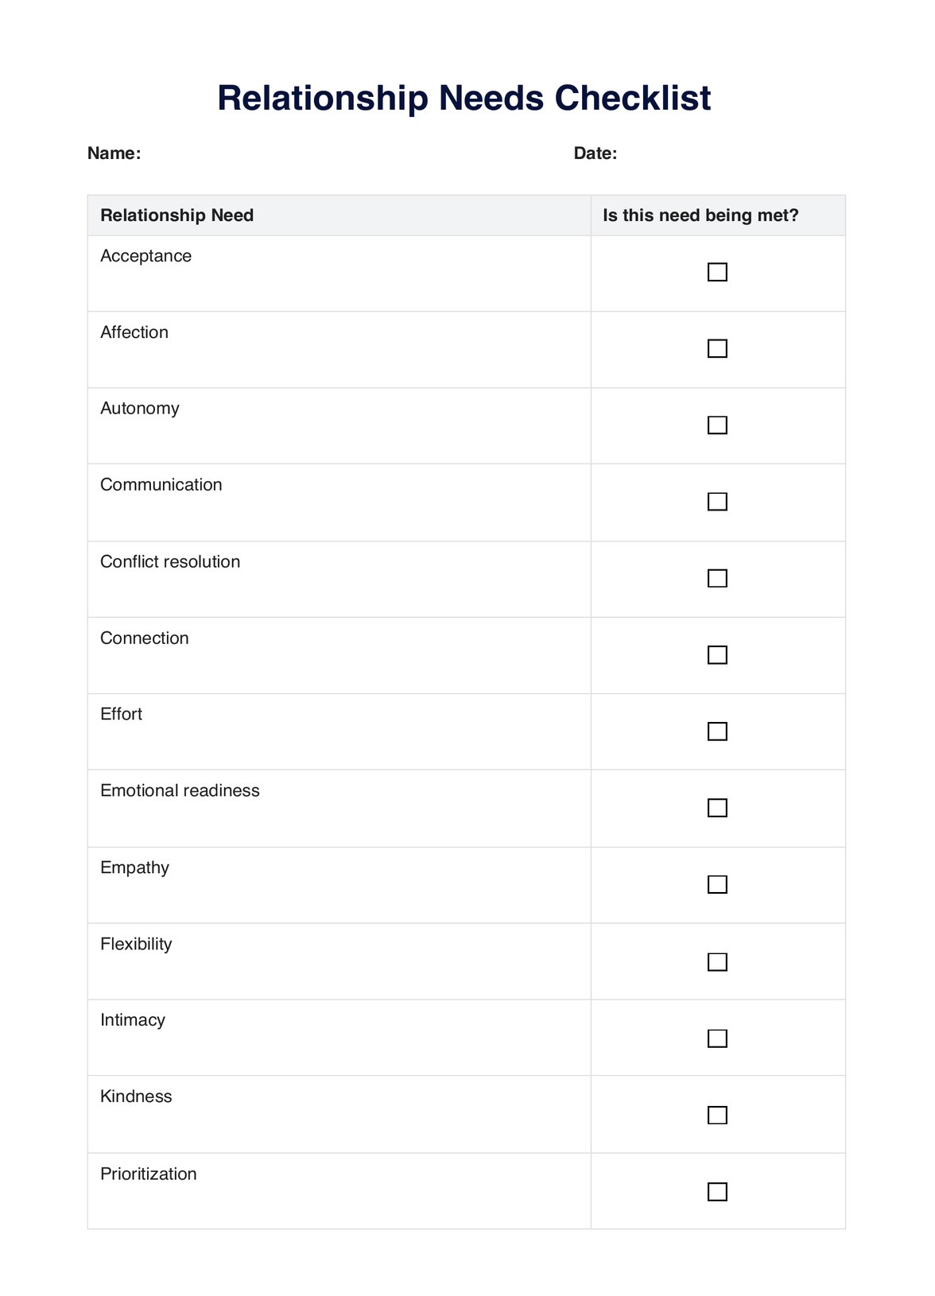Click the Relationship Needs Checklist title
The height and width of the screenshot is (1296, 935).
click(x=464, y=98)
